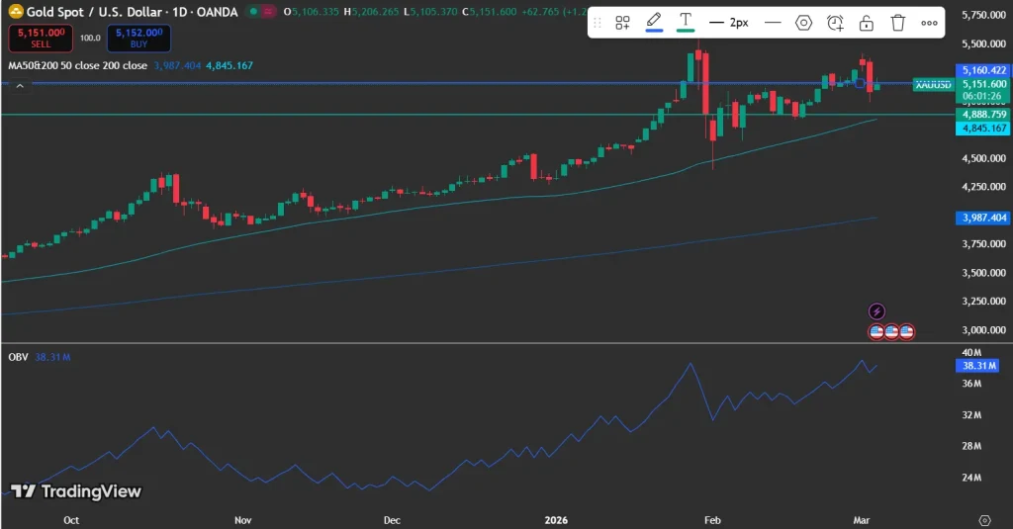Screen dimensions: 1013x529
Task: Click the 3,000.000 price axis tick
Action: tap(984, 330)
